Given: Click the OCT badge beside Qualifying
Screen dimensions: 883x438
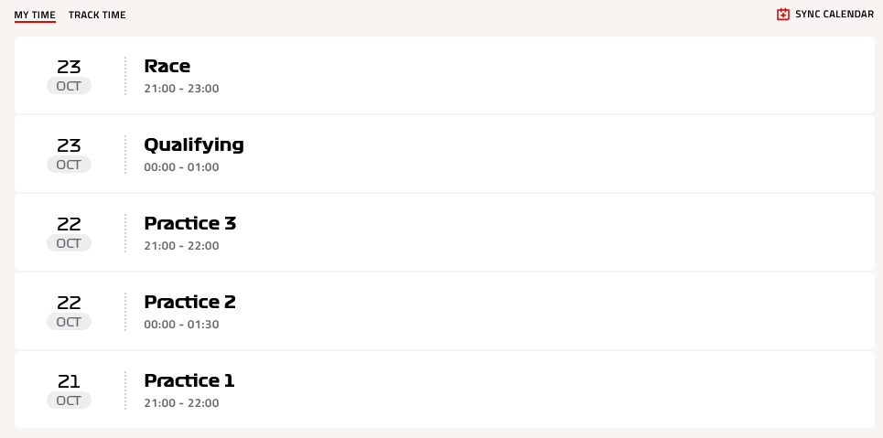Looking at the screenshot, I should click(69, 165).
